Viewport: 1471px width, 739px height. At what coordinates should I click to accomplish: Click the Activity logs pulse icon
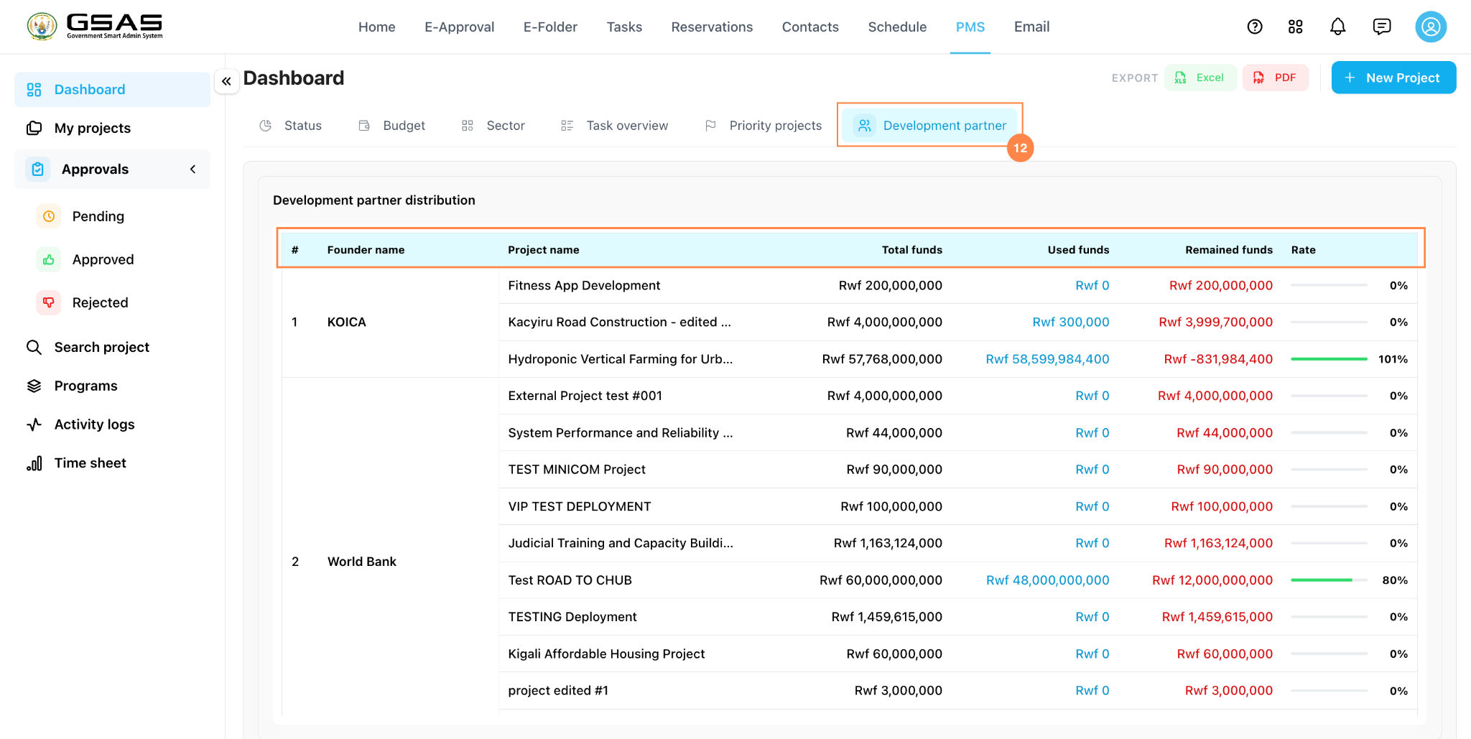(x=34, y=424)
